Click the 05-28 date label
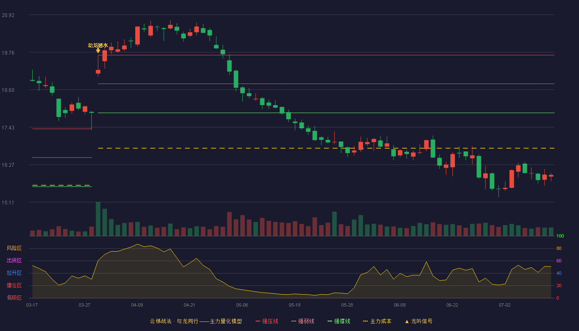This screenshot has height=331, width=579. [x=347, y=305]
